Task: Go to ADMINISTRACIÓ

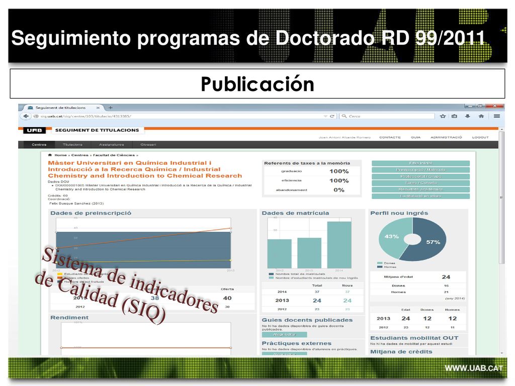Action: point(446,137)
